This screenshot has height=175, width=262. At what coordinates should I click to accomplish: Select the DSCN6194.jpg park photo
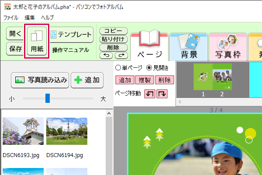[67, 131]
